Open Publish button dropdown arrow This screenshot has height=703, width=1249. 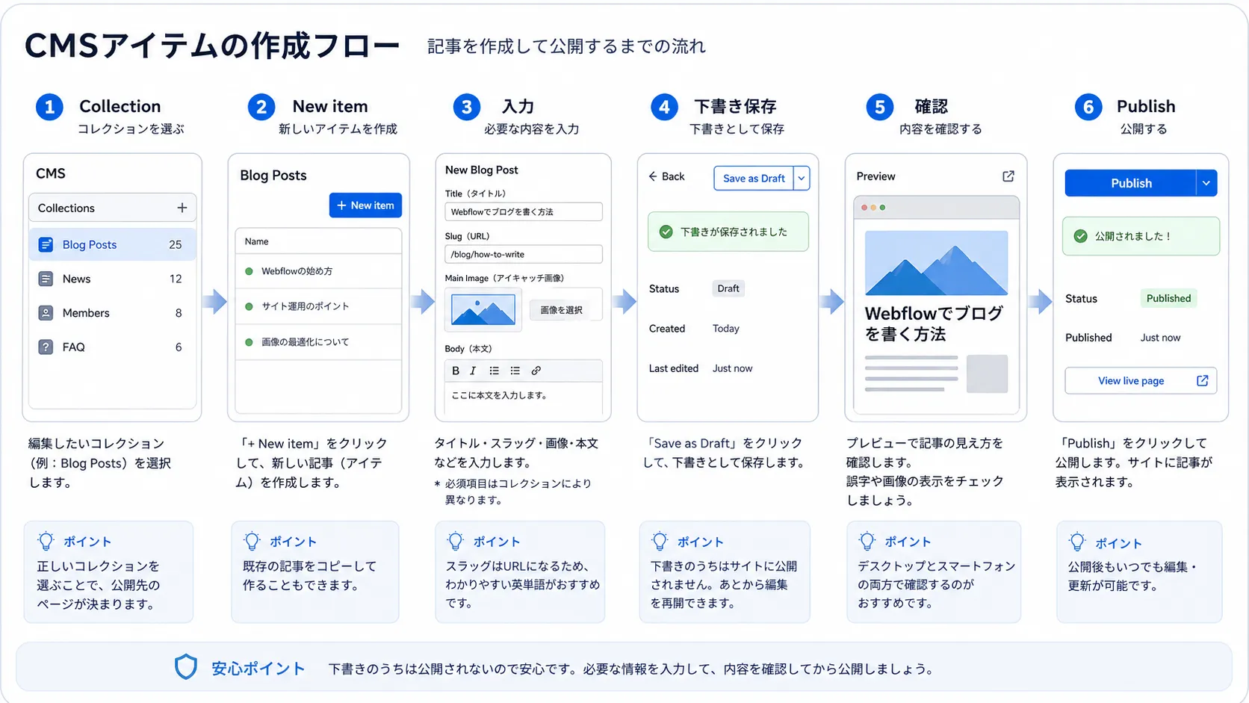(1206, 183)
